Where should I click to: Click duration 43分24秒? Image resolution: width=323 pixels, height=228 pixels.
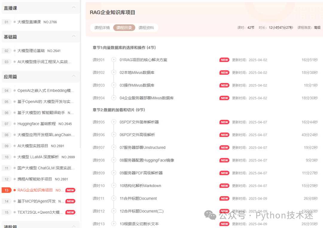pyautogui.click(x=310, y=135)
